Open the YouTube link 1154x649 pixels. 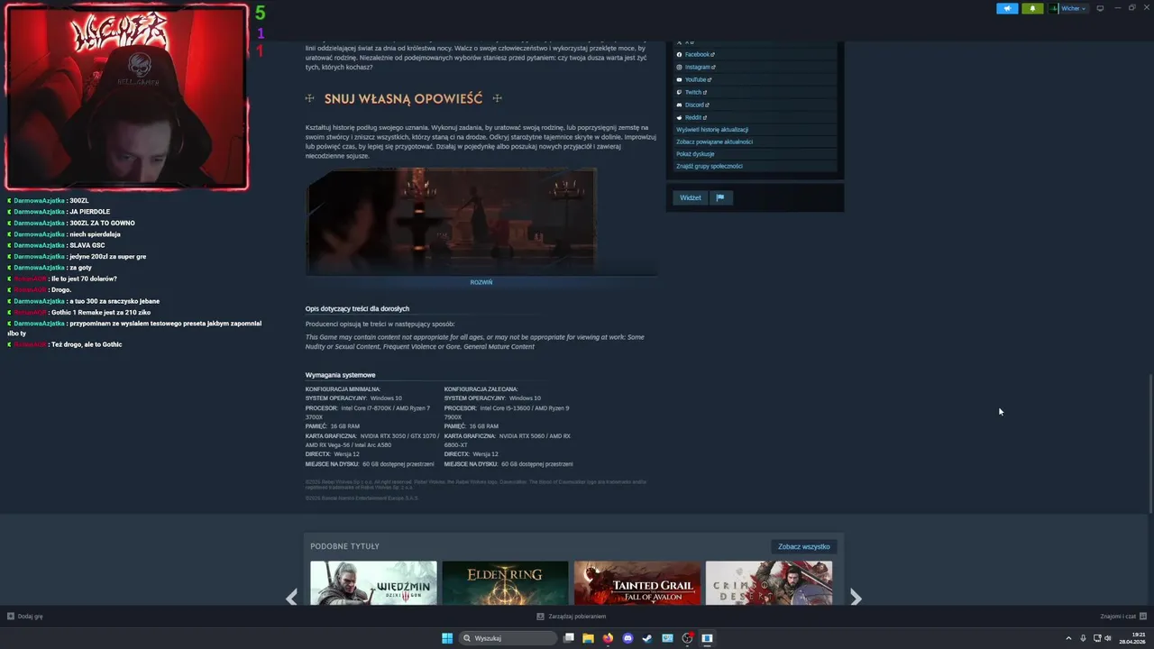click(x=698, y=80)
